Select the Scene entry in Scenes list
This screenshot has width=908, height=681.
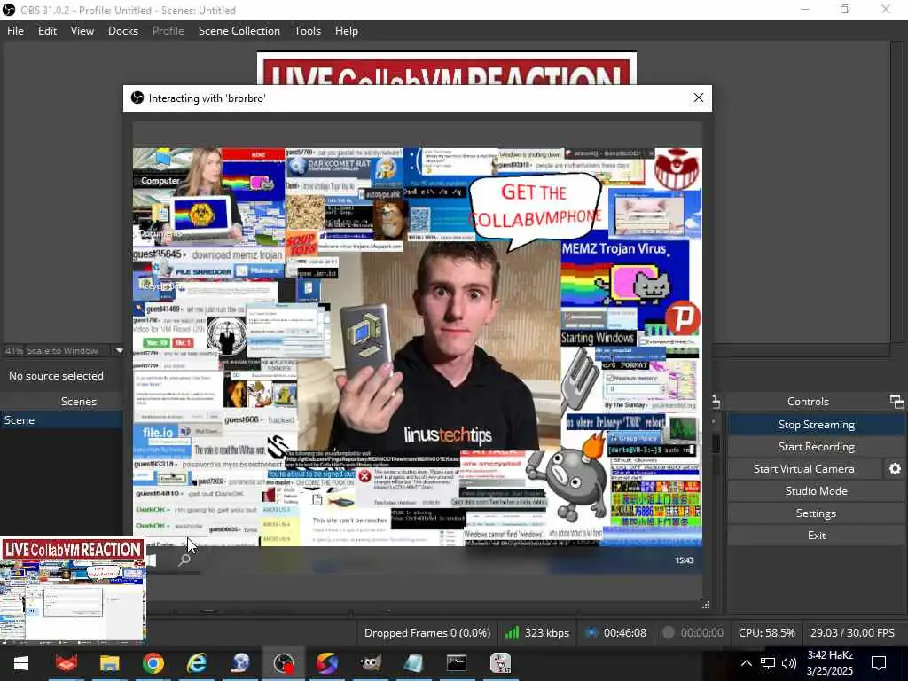click(x=61, y=419)
